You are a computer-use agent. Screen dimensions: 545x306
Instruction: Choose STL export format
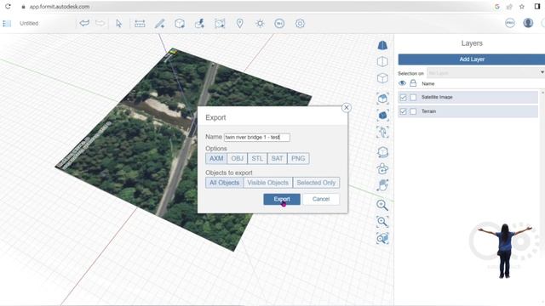click(257, 159)
